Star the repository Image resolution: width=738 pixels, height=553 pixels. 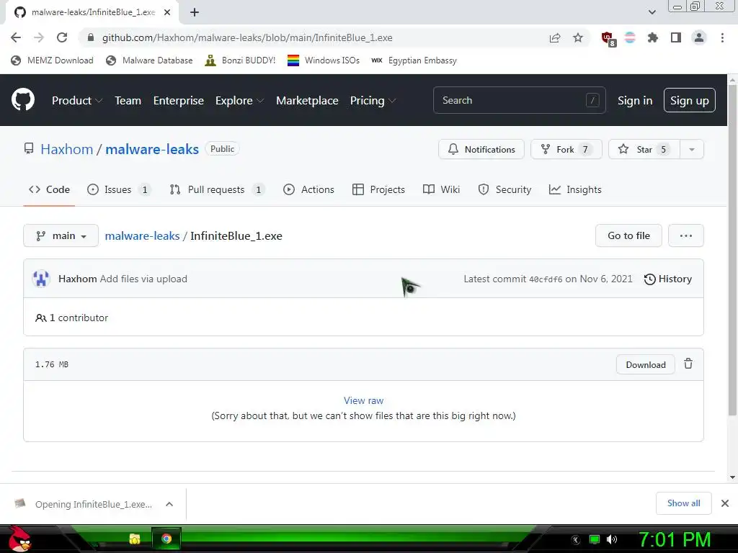point(644,149)
